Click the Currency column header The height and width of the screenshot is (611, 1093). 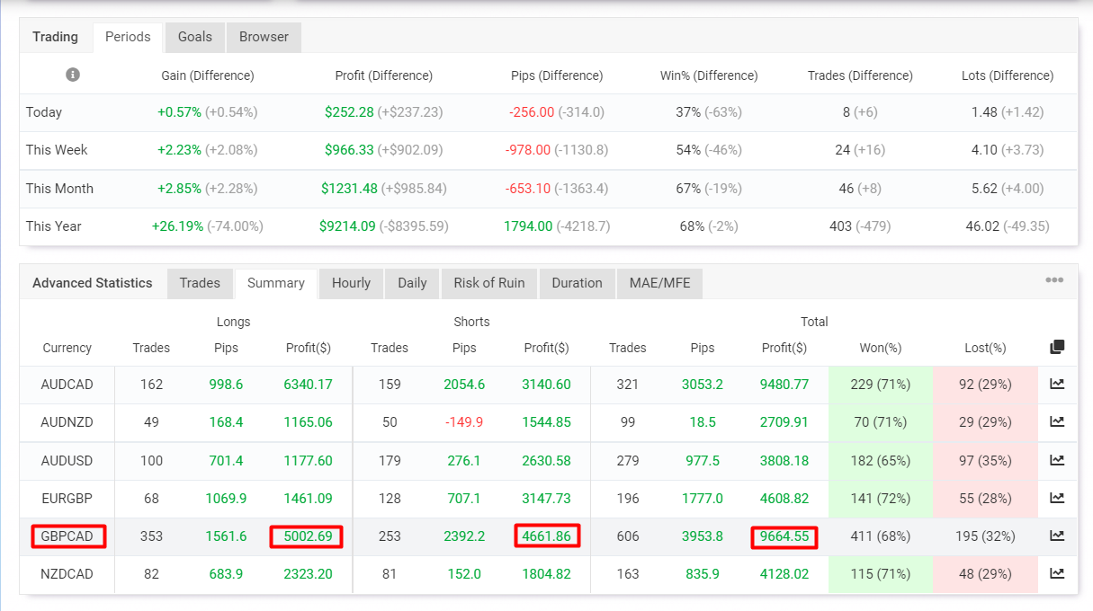click(67, 348)
